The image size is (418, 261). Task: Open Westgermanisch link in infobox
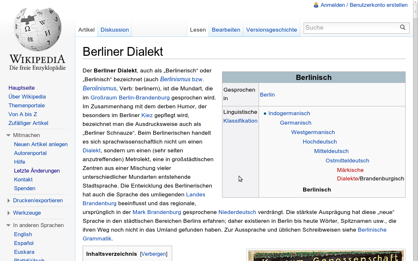coord(313,132)
